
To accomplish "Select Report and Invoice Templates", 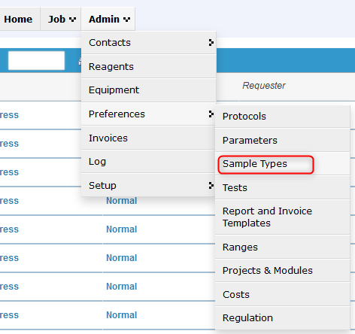I will [x=282, y=217].
